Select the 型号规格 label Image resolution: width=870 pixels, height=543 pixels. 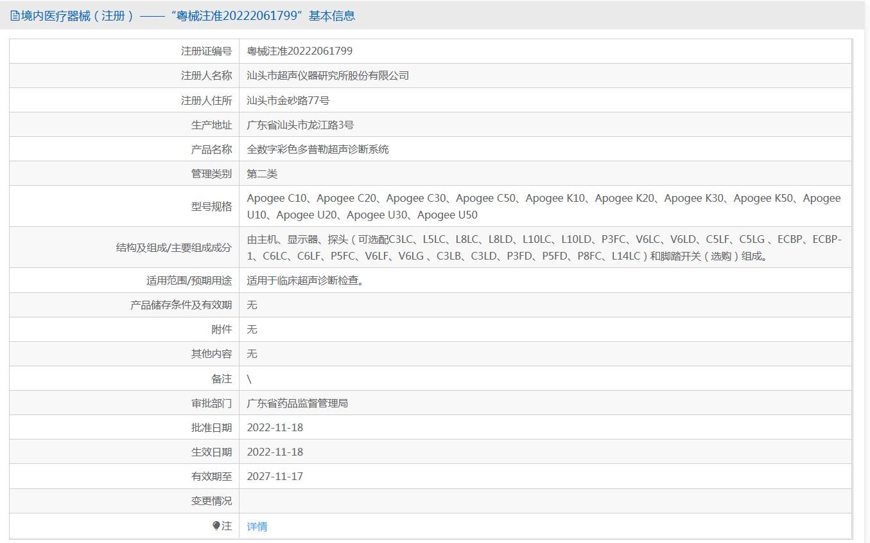pyautogui.click(x=211, y=206)
